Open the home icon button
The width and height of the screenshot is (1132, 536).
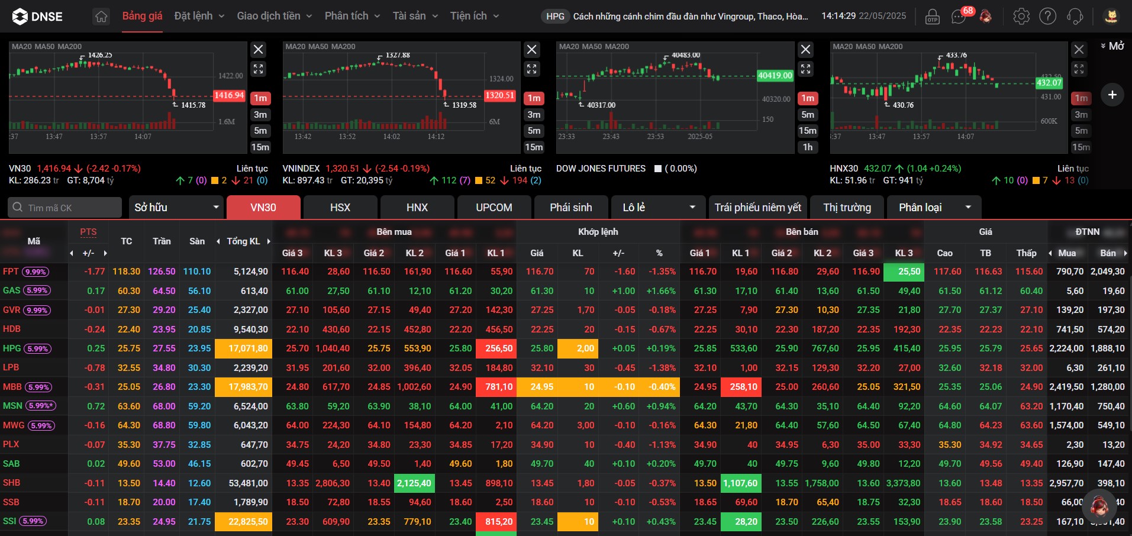tap(101, 17)
